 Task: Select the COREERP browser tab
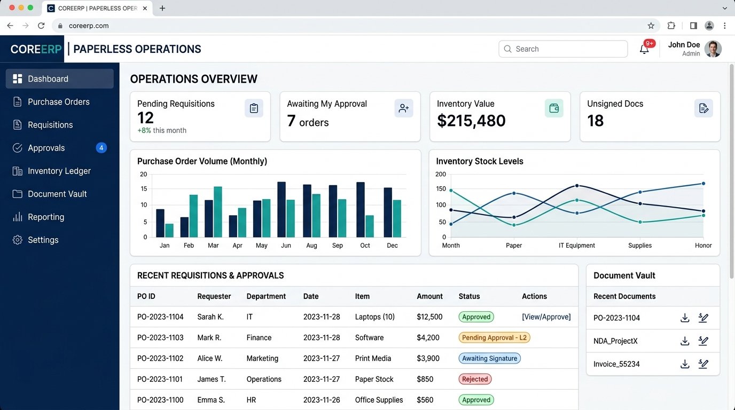tap(97, 9)
